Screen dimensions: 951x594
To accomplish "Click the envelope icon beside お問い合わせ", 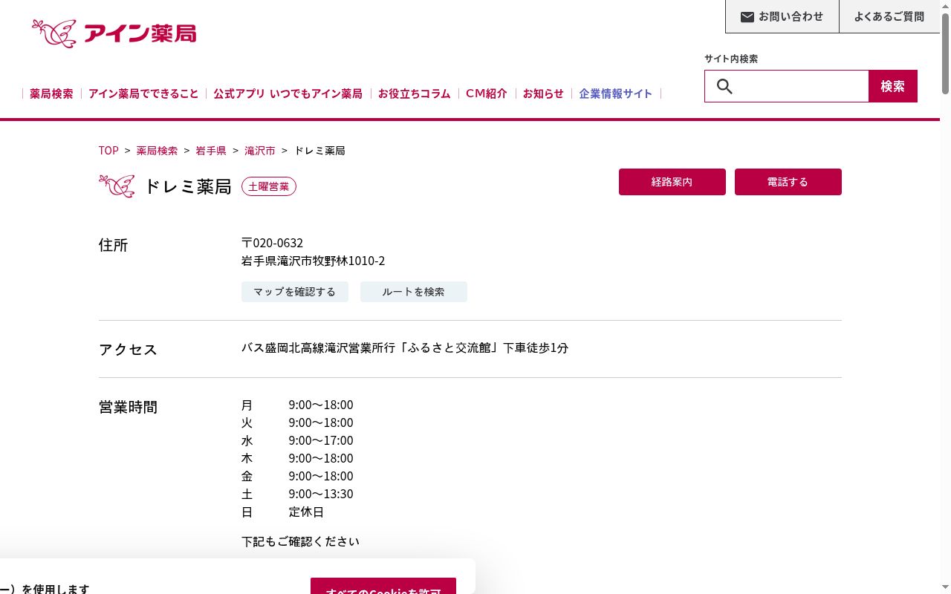I will click(747, 16).
